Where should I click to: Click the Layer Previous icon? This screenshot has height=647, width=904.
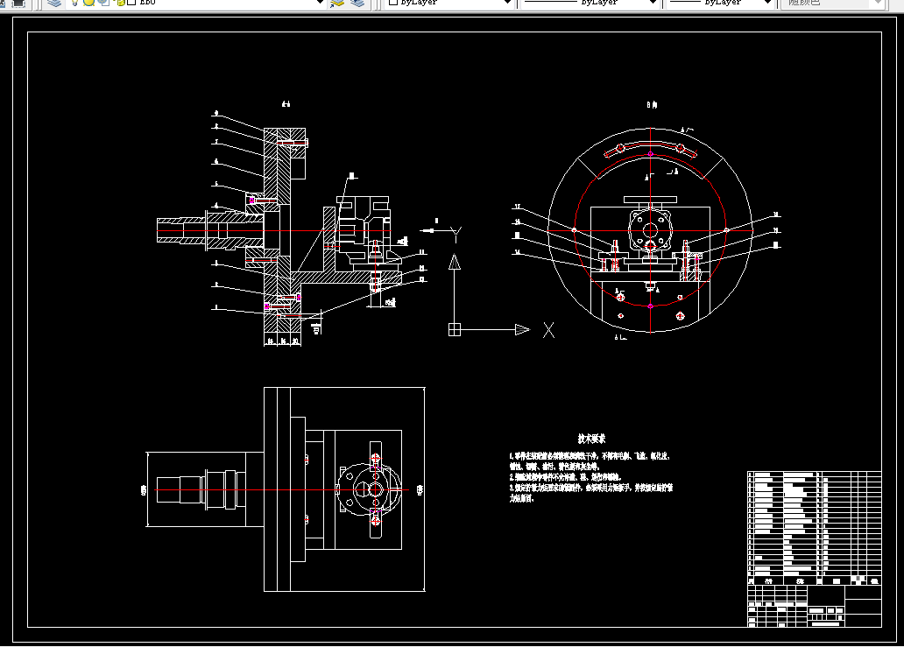[x=357, y=3]
